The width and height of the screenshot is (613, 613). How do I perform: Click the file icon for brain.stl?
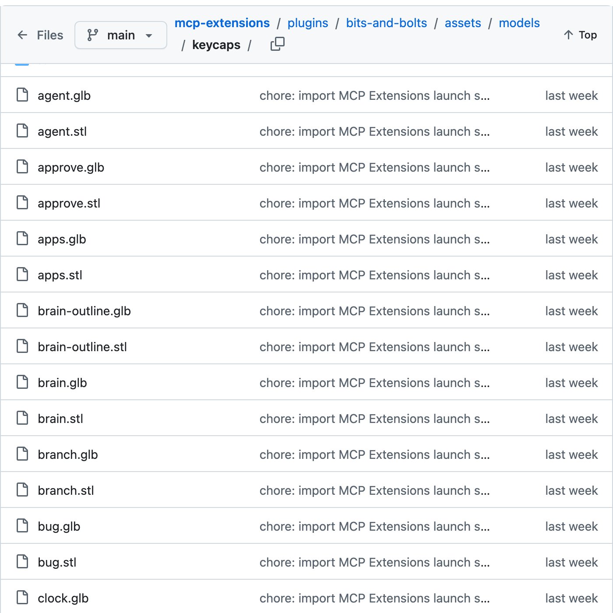point(22,418)
